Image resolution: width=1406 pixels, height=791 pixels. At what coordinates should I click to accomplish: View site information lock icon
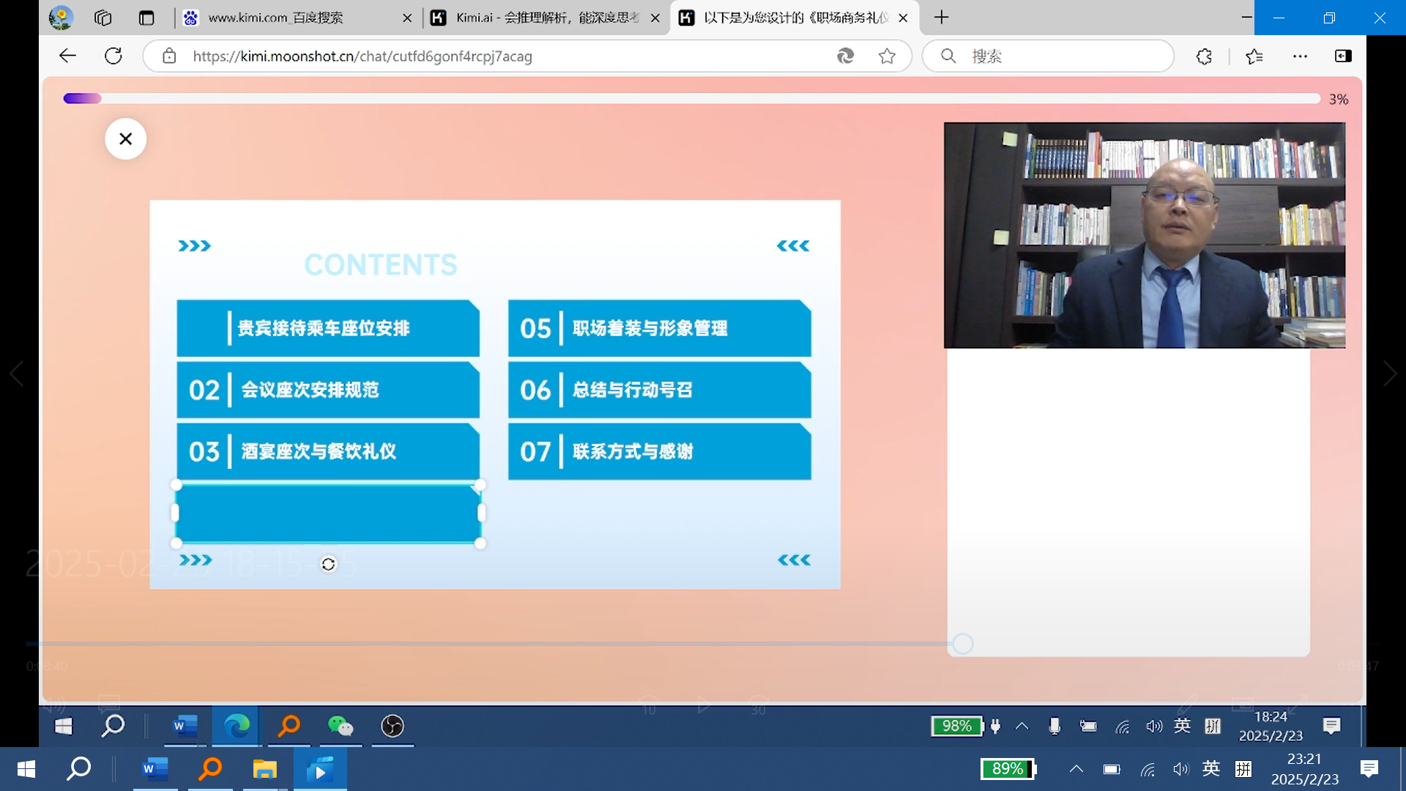coord(169,56)
